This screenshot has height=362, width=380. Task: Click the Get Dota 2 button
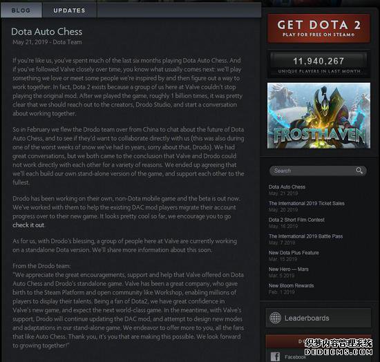[x=319, y=28]
